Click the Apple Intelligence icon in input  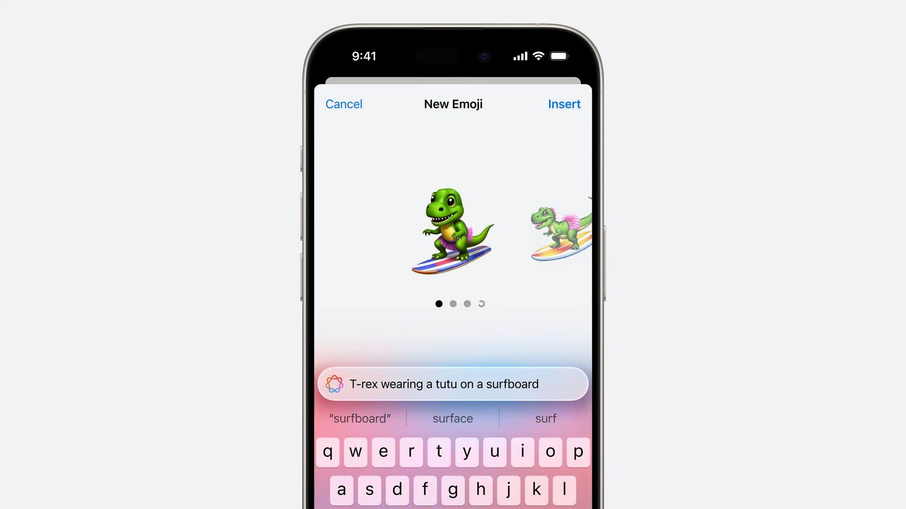click(334, 384)
